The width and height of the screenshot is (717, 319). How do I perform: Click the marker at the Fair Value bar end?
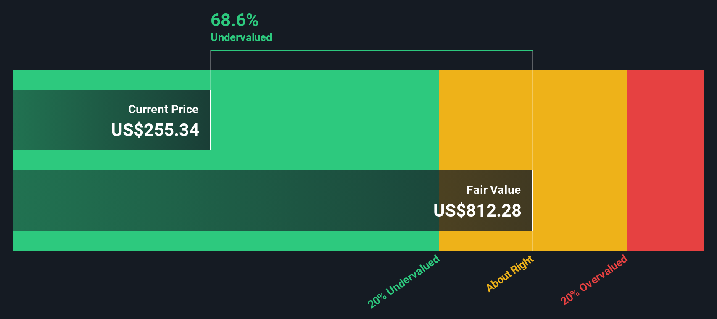[x=532, y=201]
